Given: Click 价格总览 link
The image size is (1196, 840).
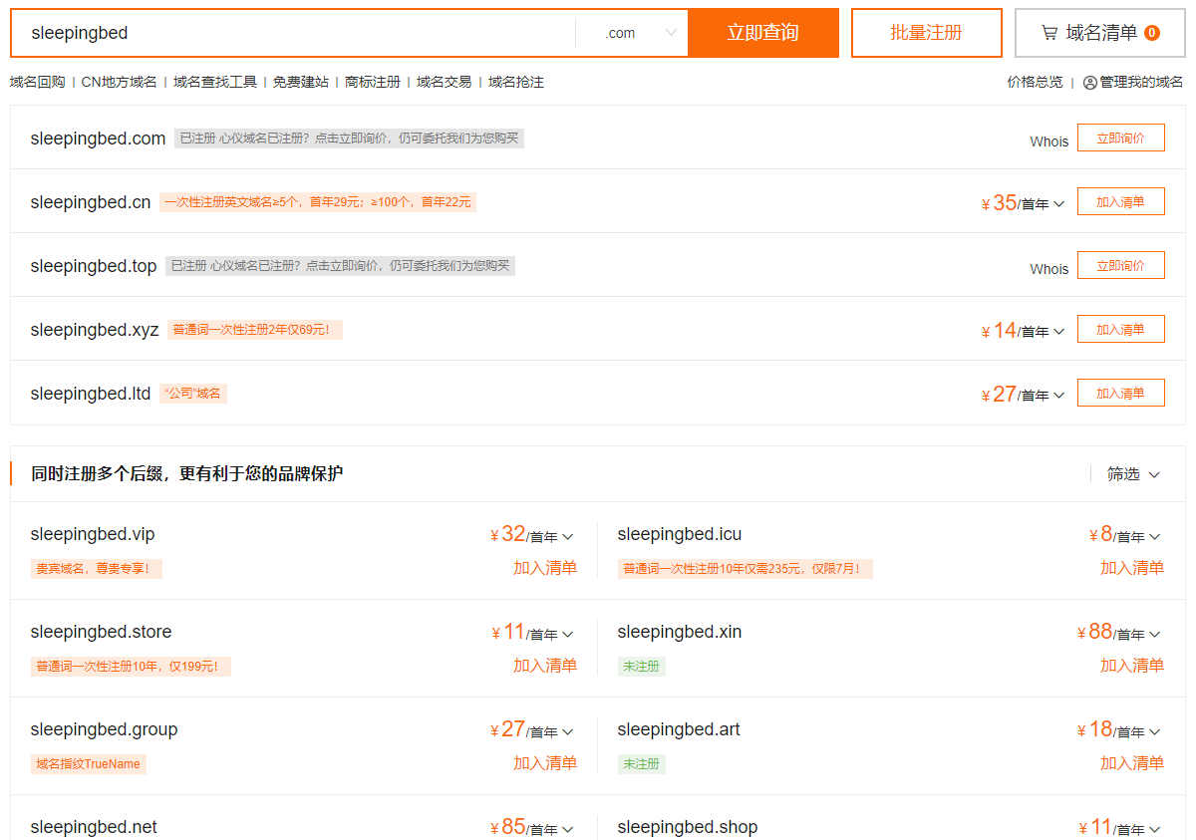Looking at the screenshot, I should [x=1035, y=83].
